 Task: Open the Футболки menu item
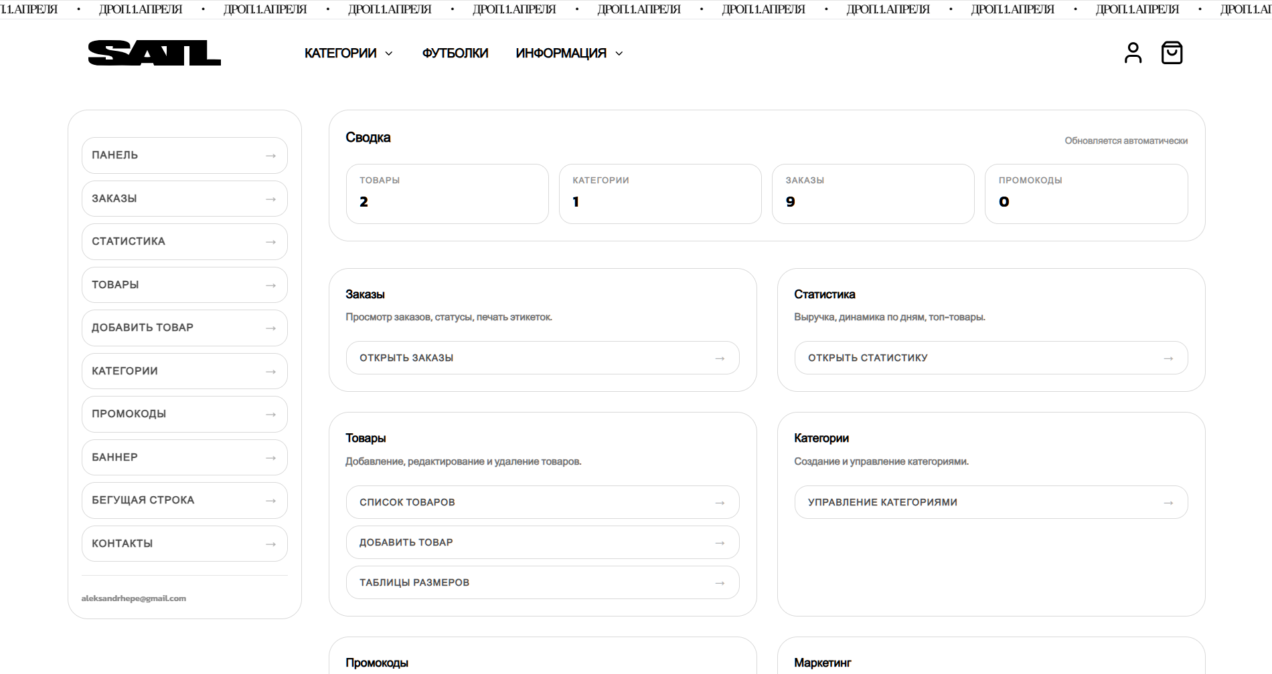[455, 53]
